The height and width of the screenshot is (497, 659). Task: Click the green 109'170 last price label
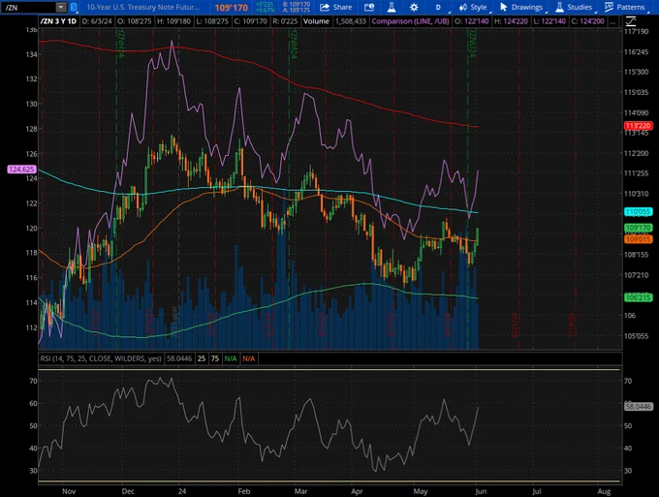click(638, 228)
